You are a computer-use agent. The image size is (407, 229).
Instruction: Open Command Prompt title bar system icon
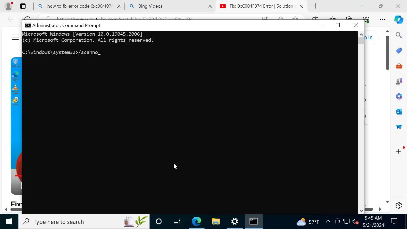(28, 25)
